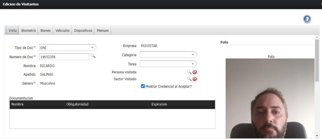This screenshot has height=139, width=322.
Task: Open the Menues tab
Action: pyautogui.click(x=103, y=30)
